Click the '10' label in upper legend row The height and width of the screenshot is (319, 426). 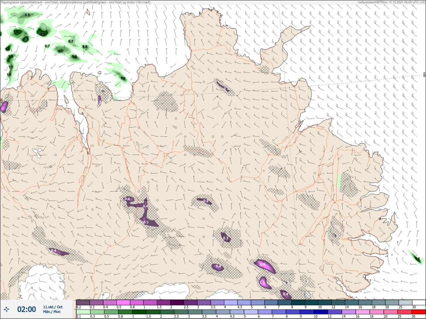[x=320, y=307]
